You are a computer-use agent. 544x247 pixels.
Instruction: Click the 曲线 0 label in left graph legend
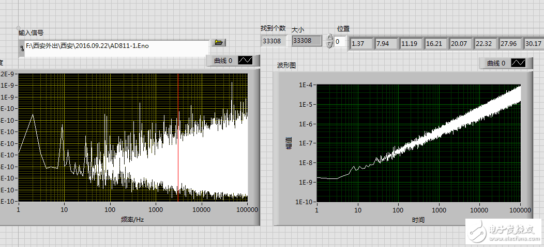223,61
